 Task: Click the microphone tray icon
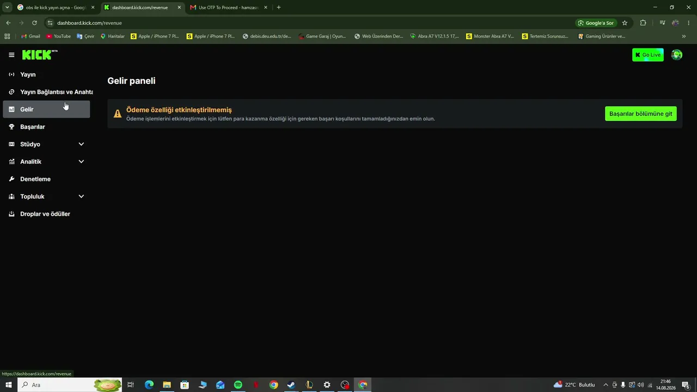pyautogui.click(x=623, y=385)
